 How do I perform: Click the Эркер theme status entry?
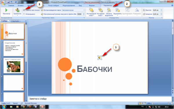(15, 103)
